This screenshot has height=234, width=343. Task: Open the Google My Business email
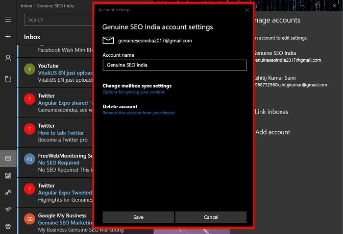coord(55,221)
